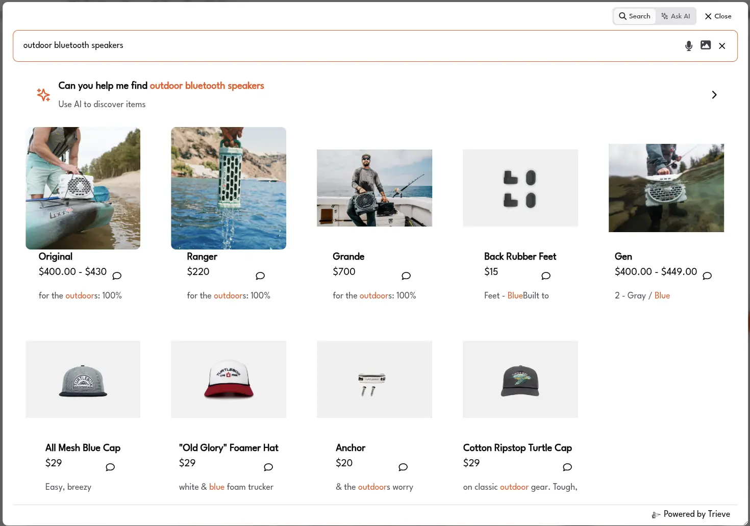750x526 pixels.
Task: Open image search using the picture icon
Action: pos(706,45)
